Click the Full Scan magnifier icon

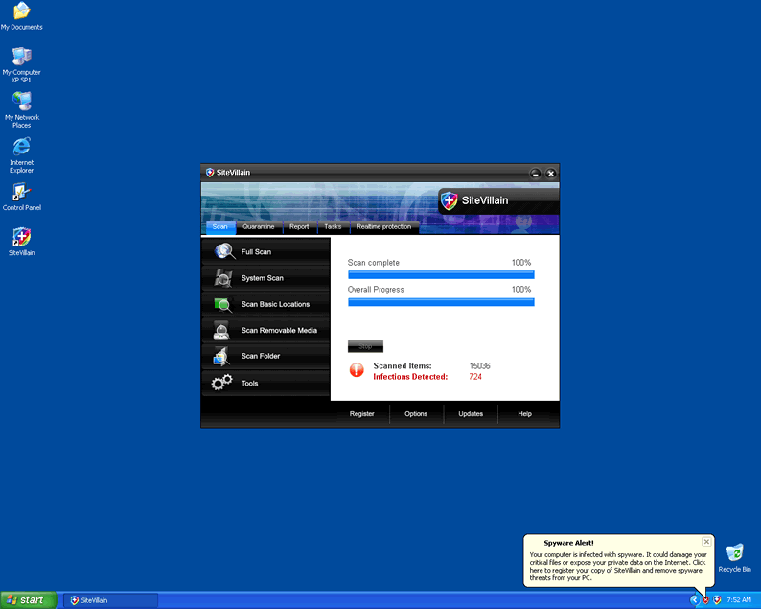224,251
